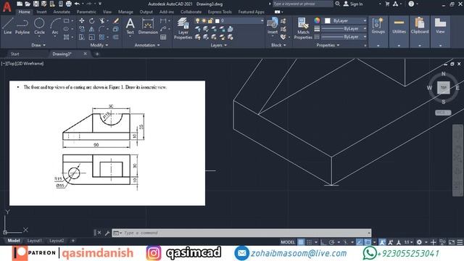Open the WCS coordinate system dropdown
Viewport: 464px width, 261px height.
coord(443,113)
